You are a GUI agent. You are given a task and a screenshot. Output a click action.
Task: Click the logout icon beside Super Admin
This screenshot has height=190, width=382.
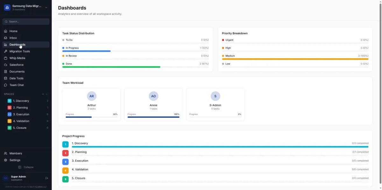[47, 178]
